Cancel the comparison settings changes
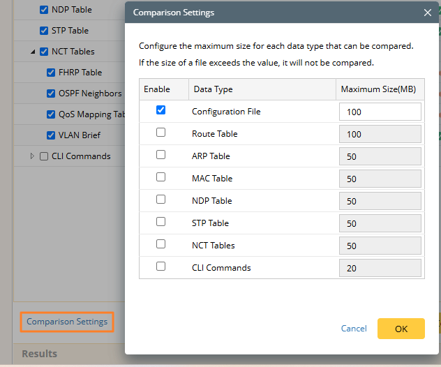Screen dimensions: 441x367 pos(354,329)
